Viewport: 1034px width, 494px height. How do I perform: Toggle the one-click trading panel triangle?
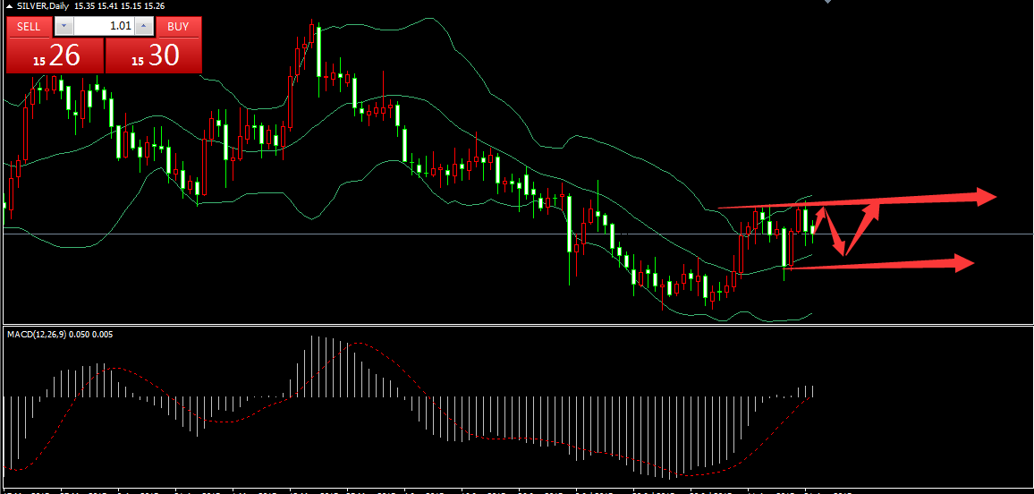tap(8, 6)
